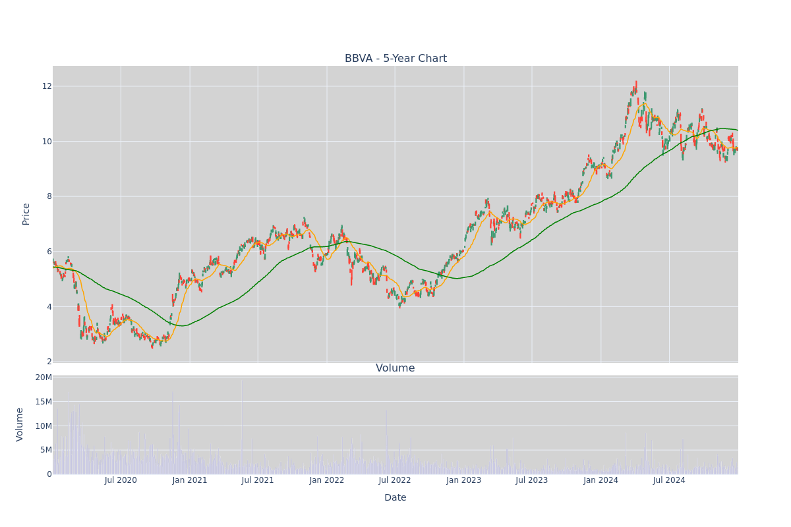Click the volume tick label "10M"
This screenshot has width=791, height=527.
point(44,426)
